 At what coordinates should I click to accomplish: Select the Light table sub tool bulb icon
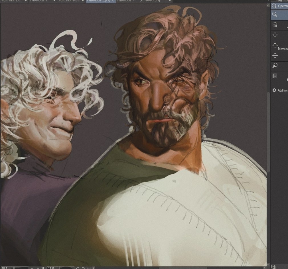(x=275, y=66)
